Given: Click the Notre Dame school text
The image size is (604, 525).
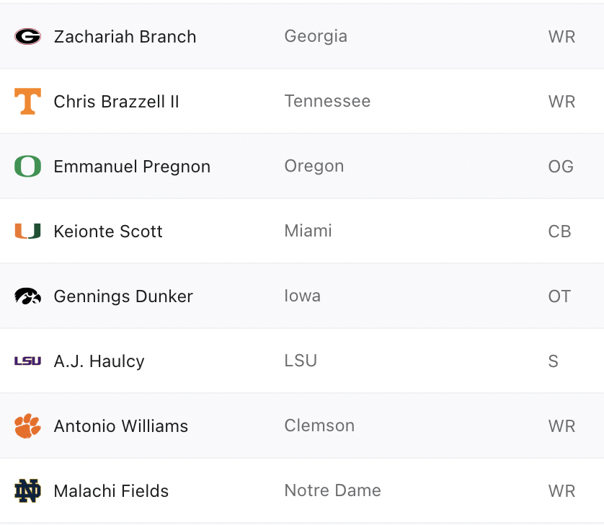Looking at the screenshot, I should pos(332,490).
